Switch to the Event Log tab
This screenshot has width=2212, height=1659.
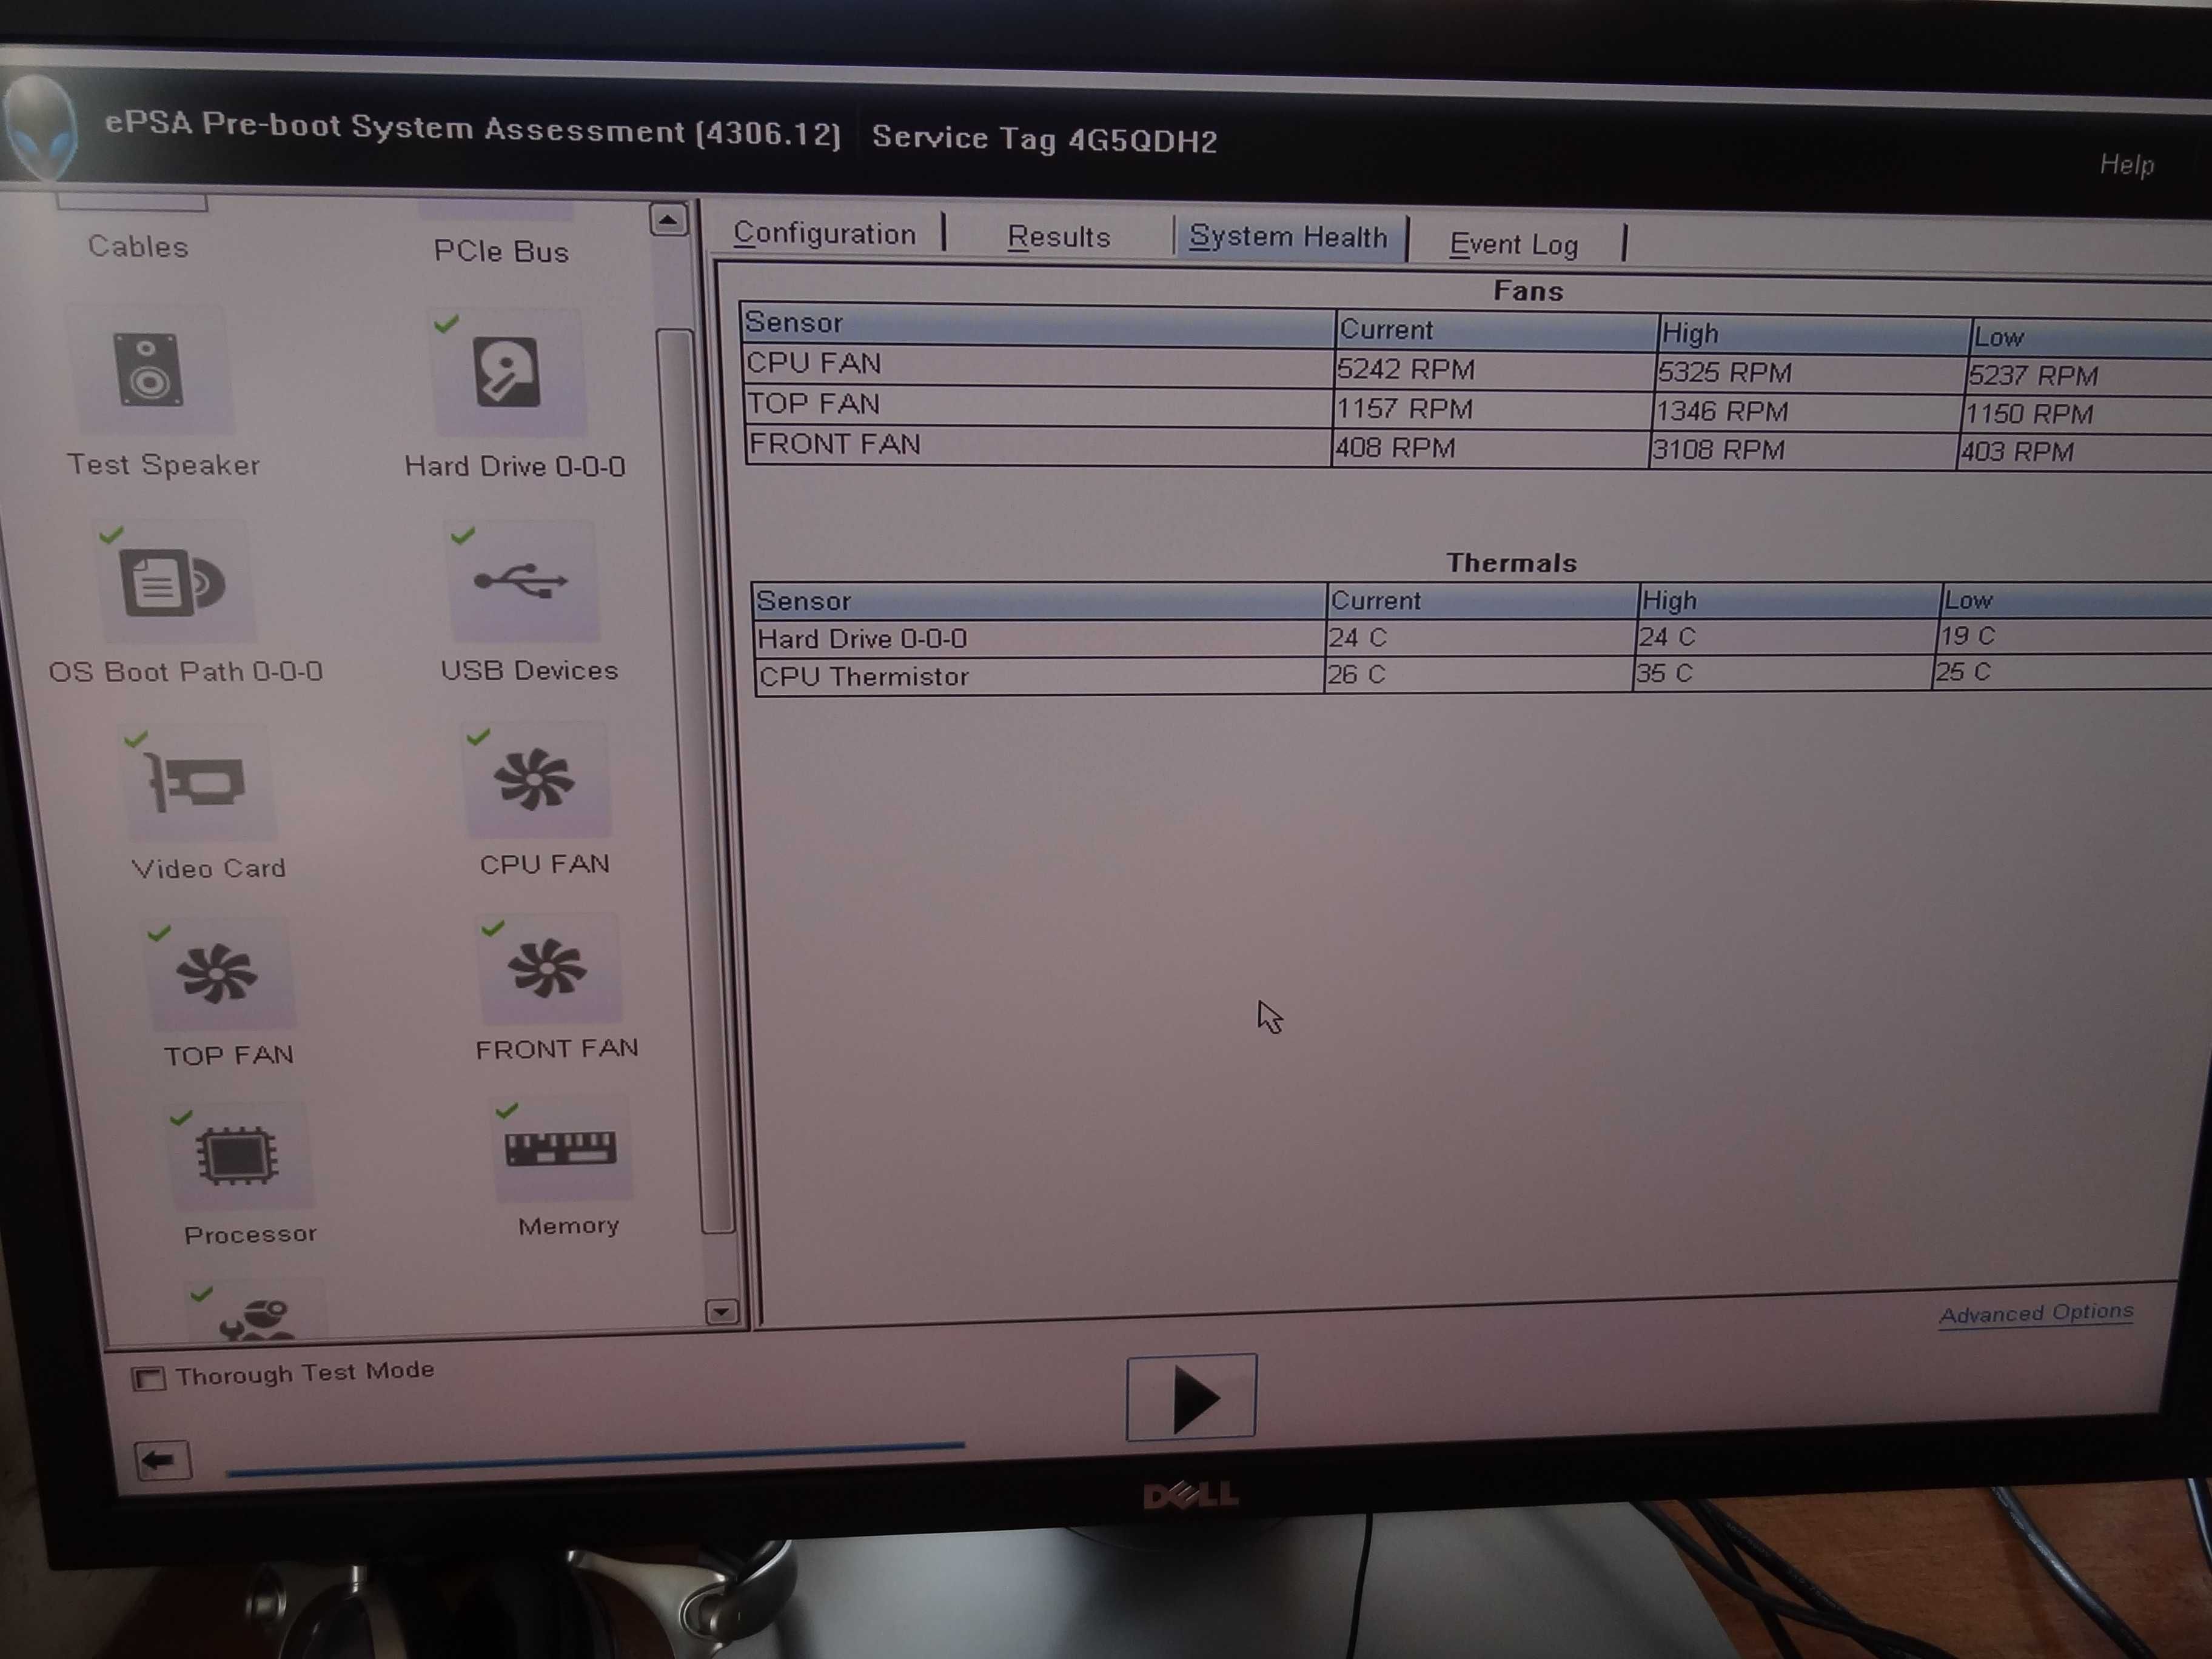pyautogui.click(x=1512, y=239)
